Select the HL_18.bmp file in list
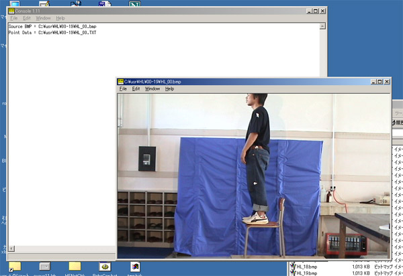This screenshot has width=403, height=276. pyautogui.click(x=309, y=266)
